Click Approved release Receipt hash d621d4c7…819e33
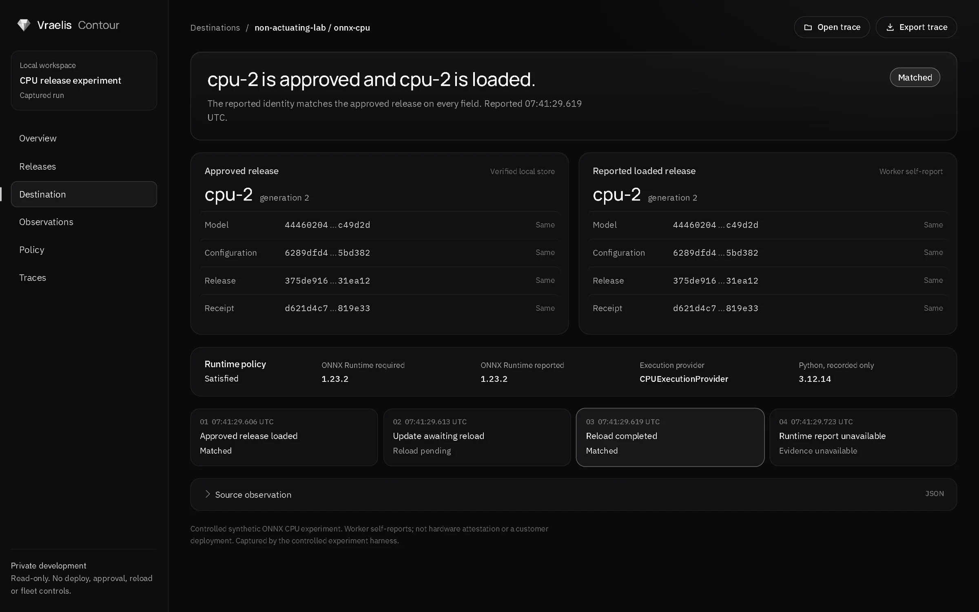Image resolution: width=979 pixels, height=612 pixels. click(327, 308)
